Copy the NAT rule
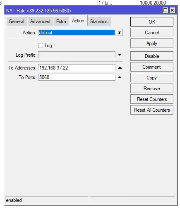 152,78
